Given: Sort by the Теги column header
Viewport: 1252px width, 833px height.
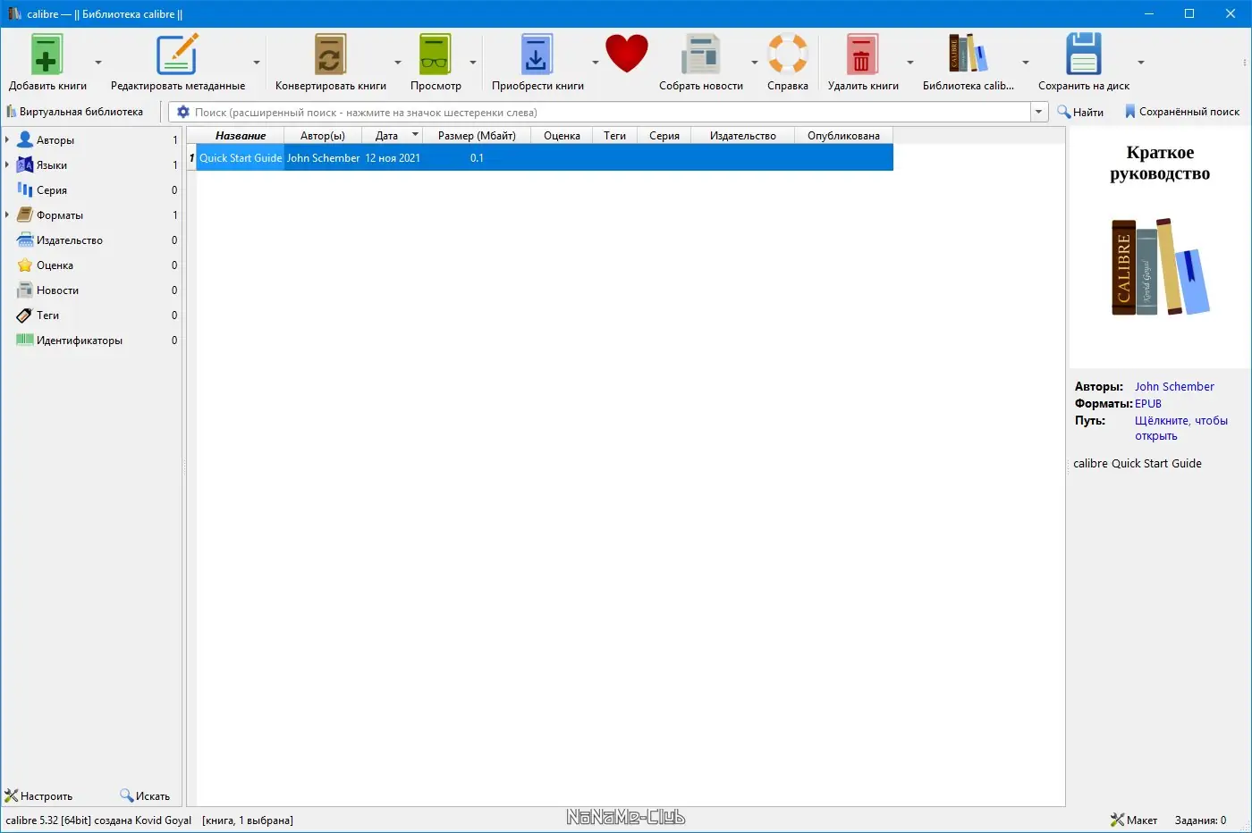Looking at the screenshot, I should point(614,135).
